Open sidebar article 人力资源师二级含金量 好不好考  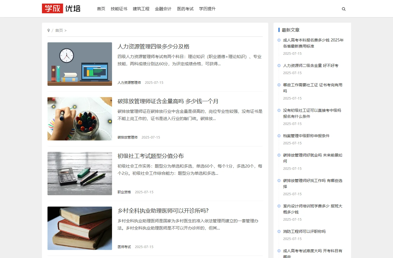[311, 66]
